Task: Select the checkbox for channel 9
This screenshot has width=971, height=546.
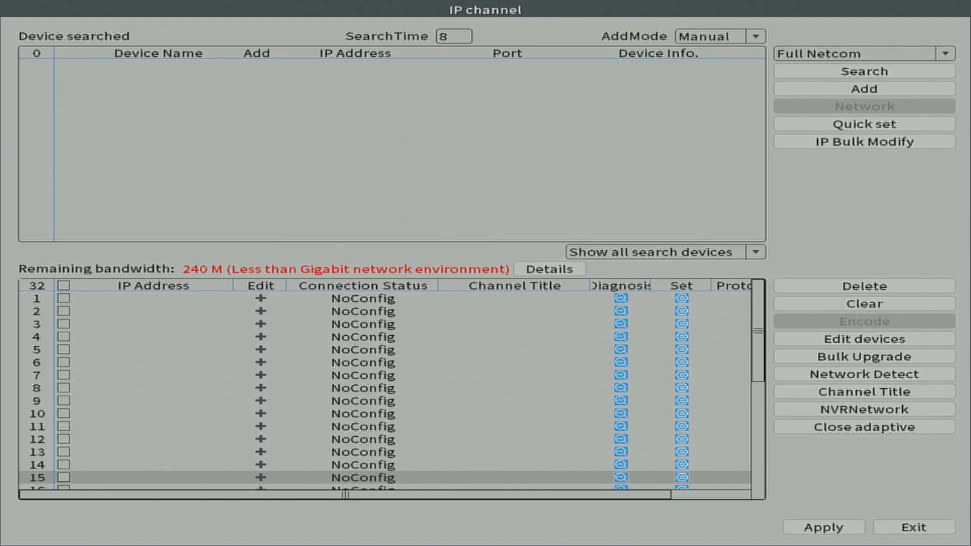Action: point(63,401)
